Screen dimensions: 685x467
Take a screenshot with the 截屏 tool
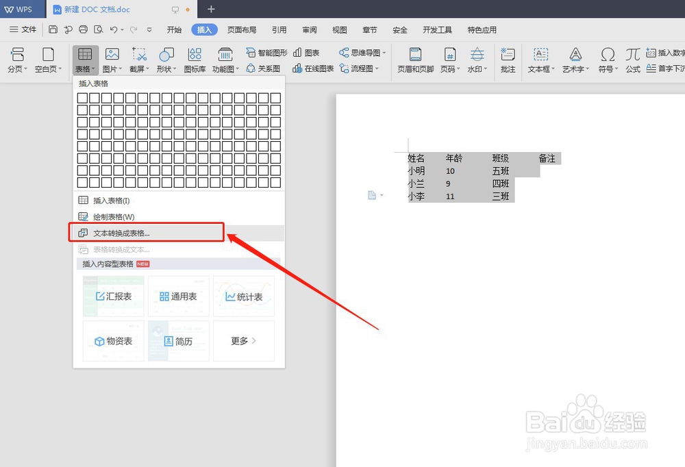point(138,58)
